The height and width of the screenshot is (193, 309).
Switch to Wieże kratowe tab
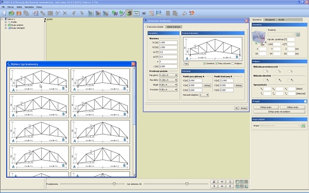(x=174, y=27)
